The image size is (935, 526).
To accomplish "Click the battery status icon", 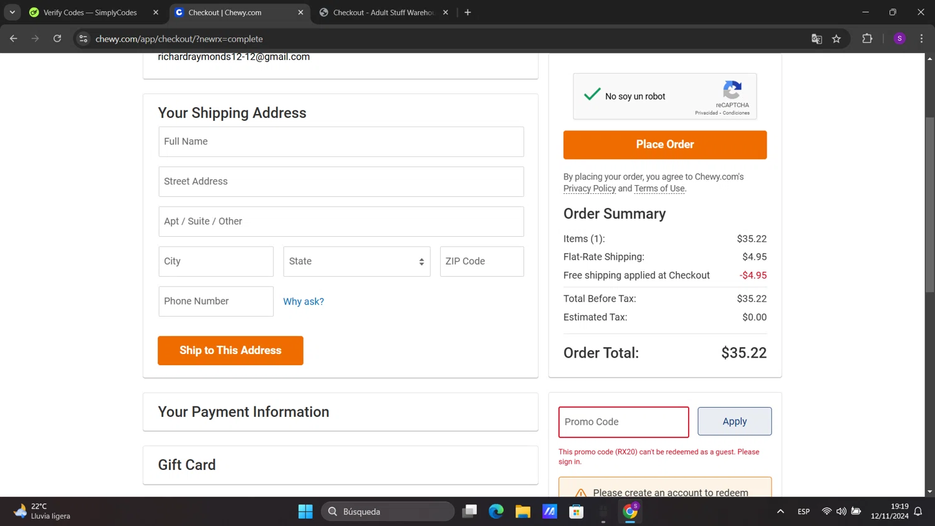I will [856, 512].
